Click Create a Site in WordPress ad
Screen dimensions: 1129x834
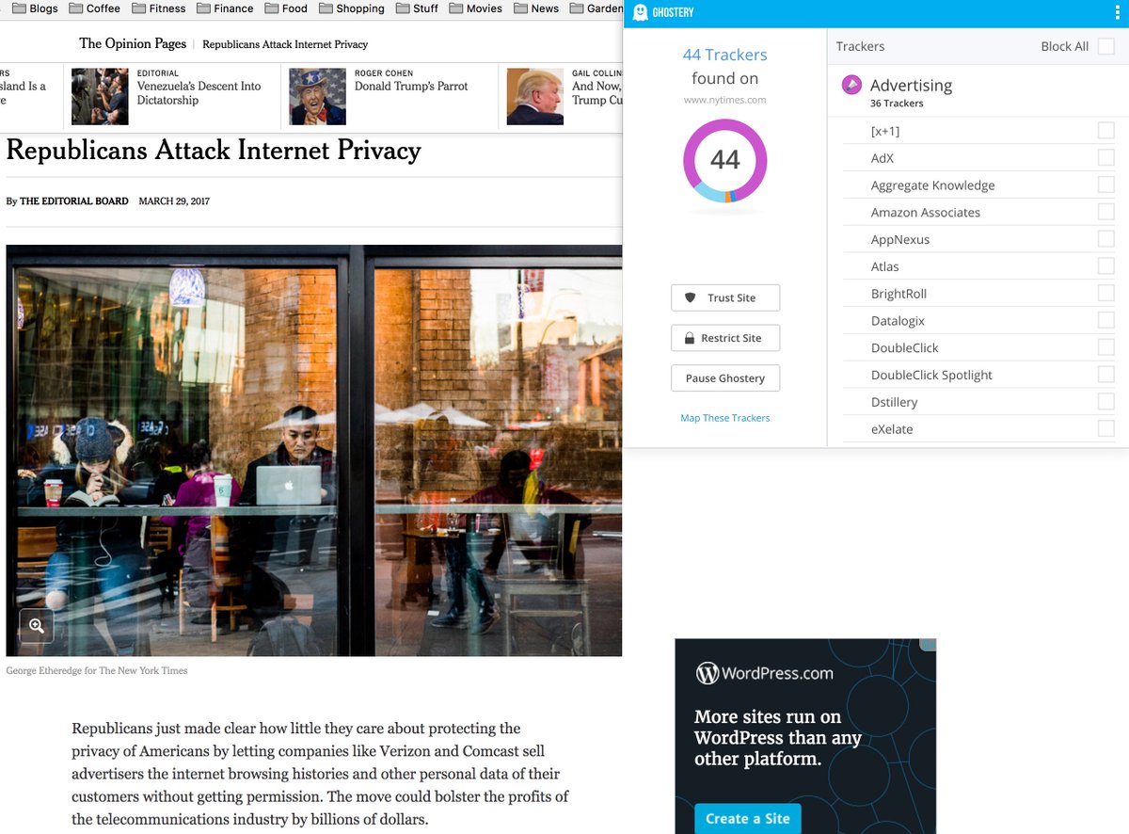tap(748, 818)
